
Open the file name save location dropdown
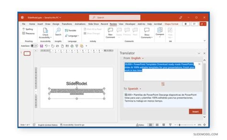(60, 18)
